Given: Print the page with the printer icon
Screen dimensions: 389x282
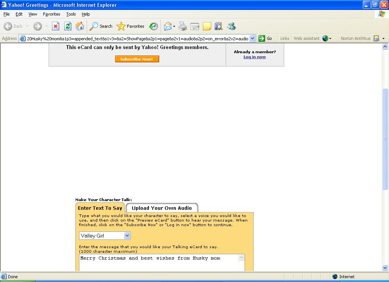Looking at the screenshot, I should pos(183,26).
